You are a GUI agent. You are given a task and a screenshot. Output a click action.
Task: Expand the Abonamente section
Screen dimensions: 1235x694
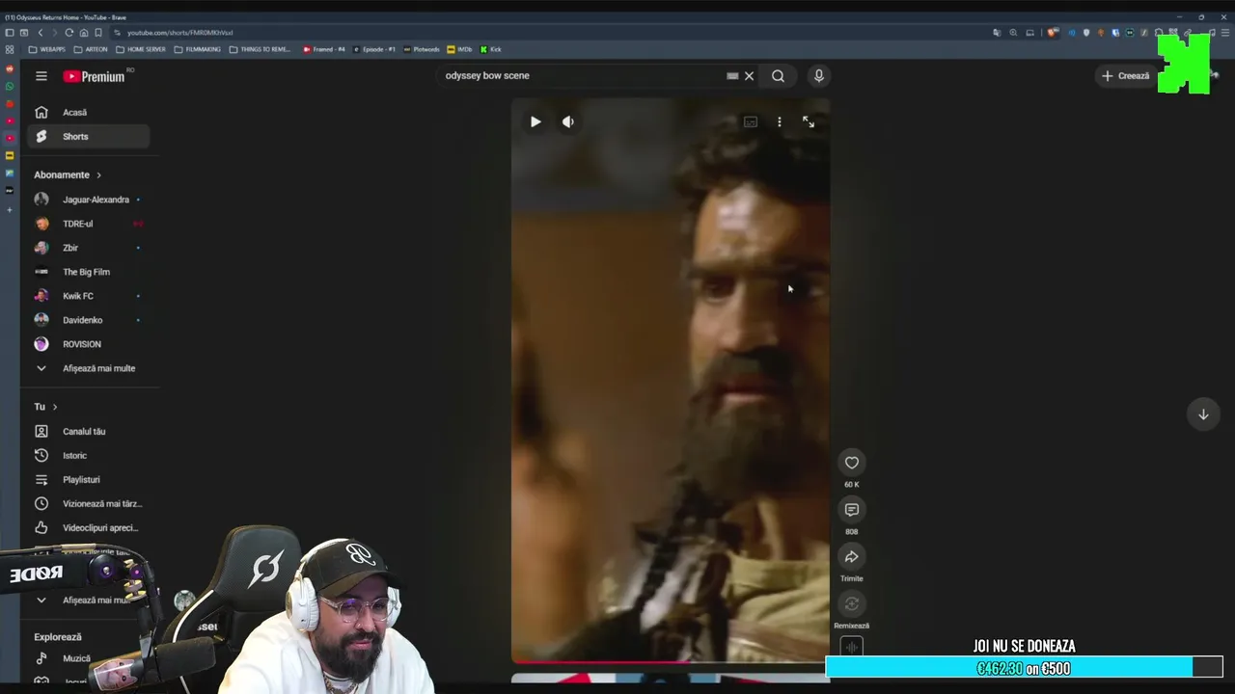click(68, 174)
